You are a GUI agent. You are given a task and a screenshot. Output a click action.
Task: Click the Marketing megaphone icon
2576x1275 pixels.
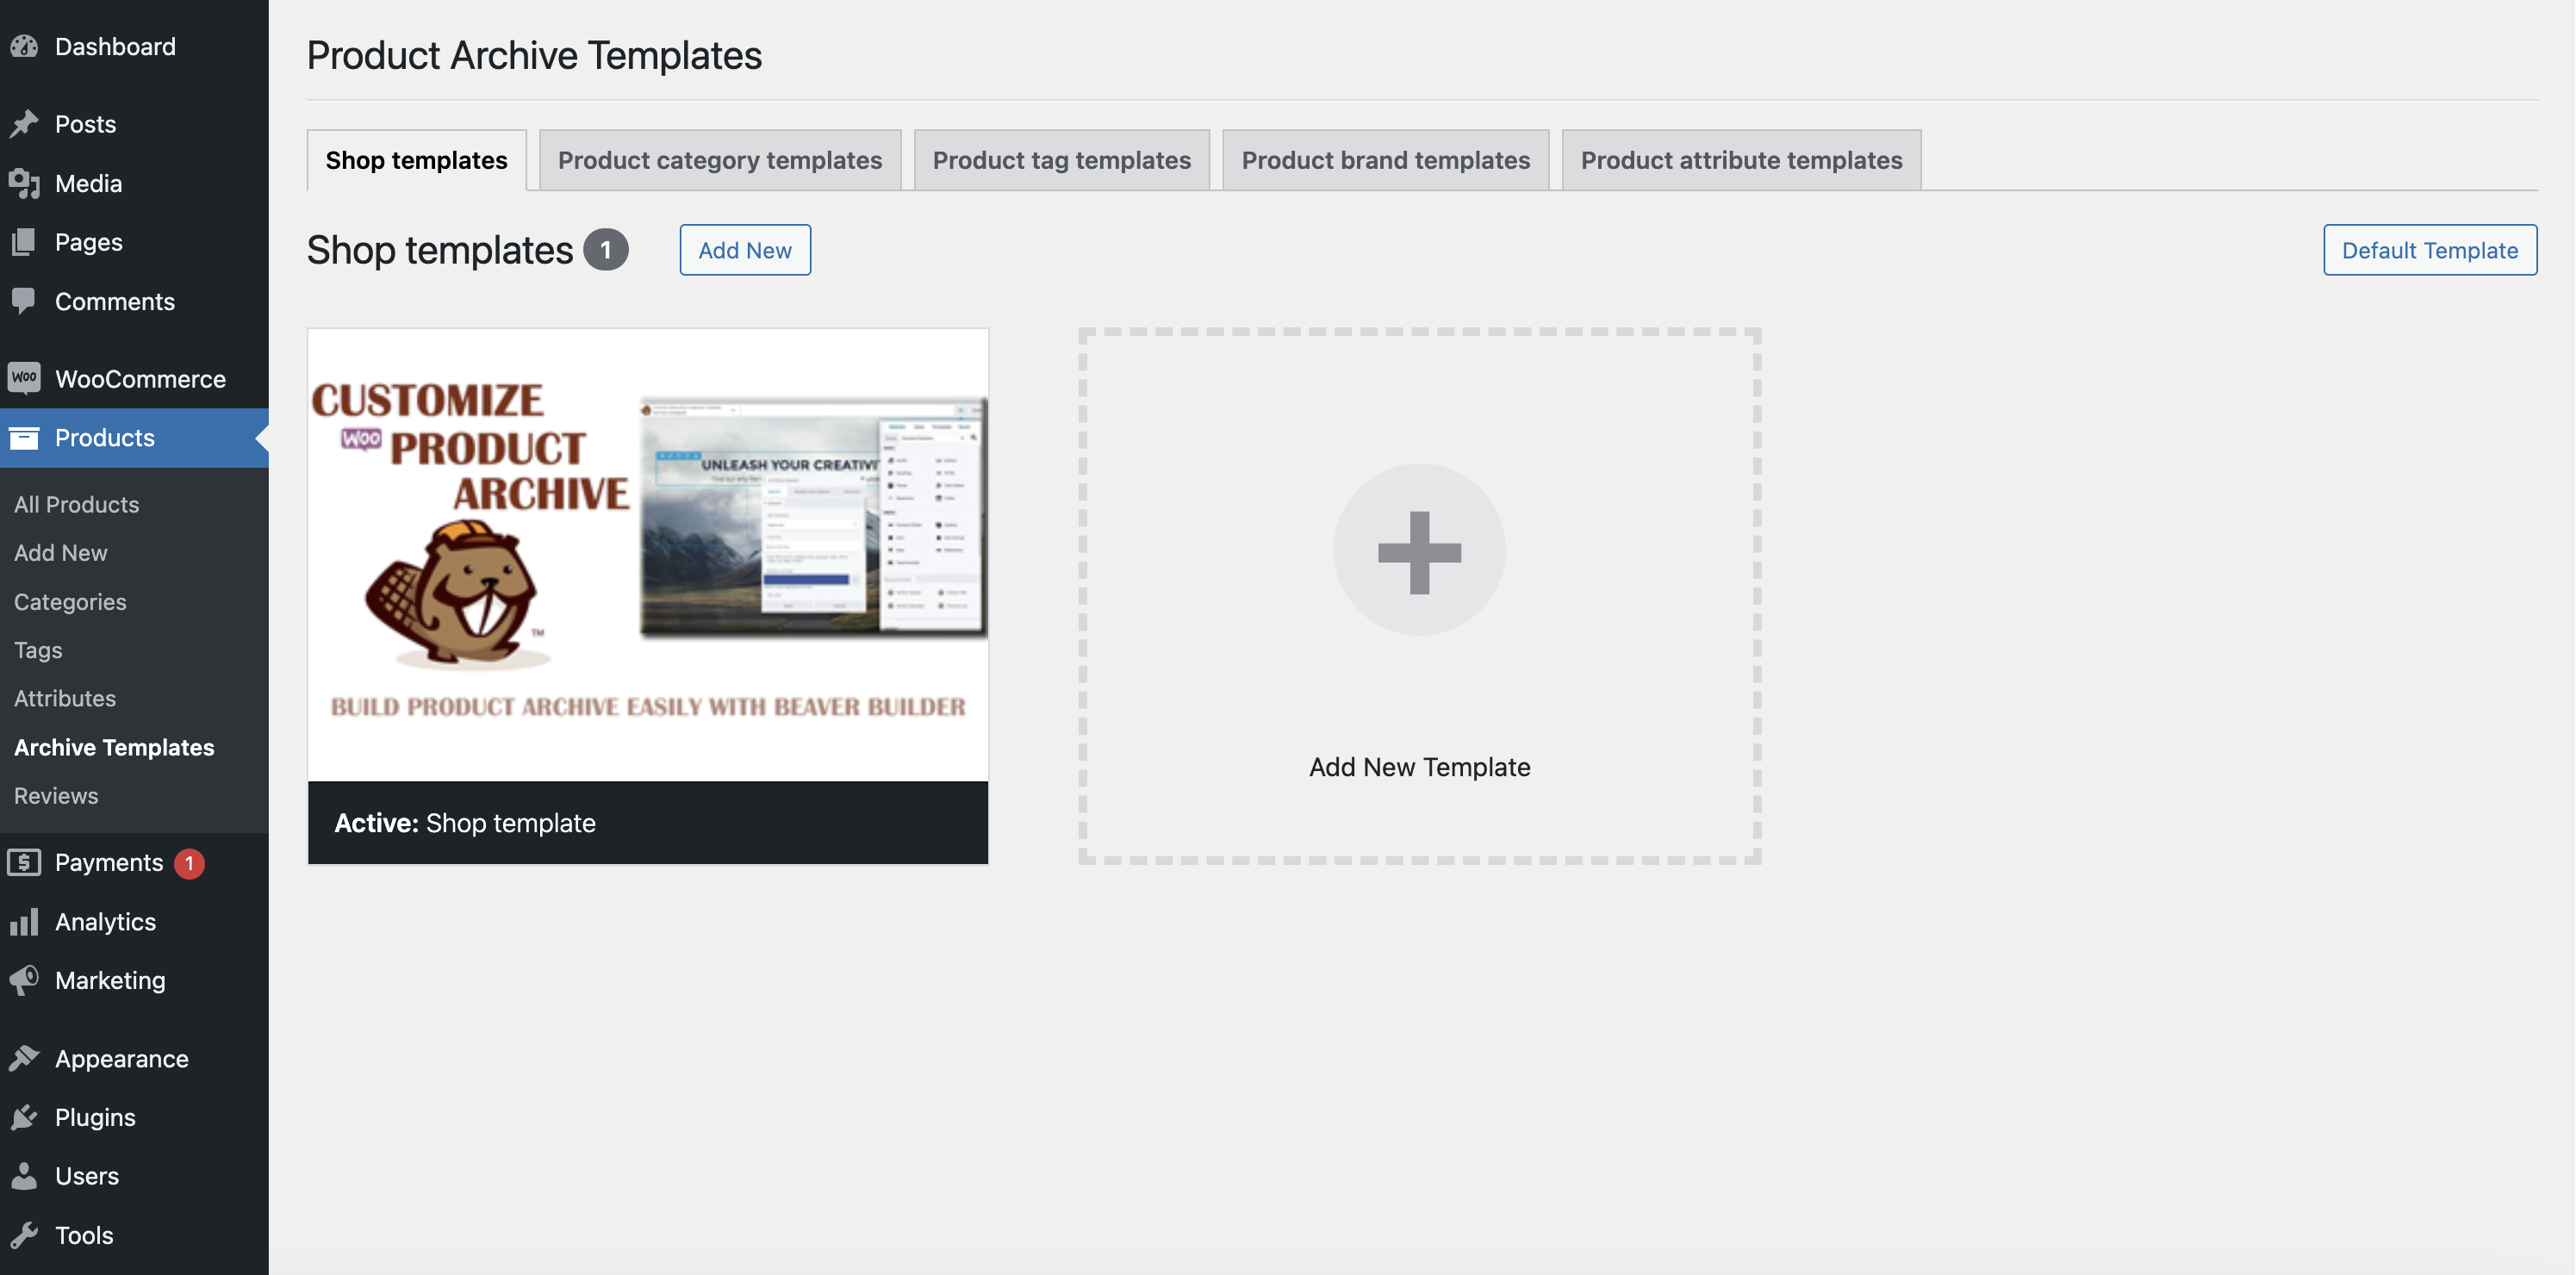(x=24, y=980)
